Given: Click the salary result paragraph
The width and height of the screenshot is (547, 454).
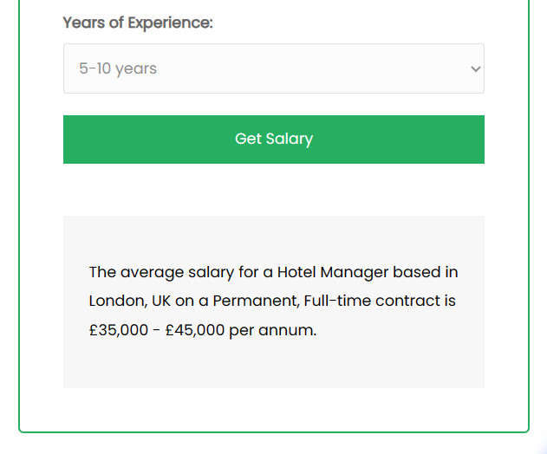Looking at the screenshot, I should tap(273, 302).
